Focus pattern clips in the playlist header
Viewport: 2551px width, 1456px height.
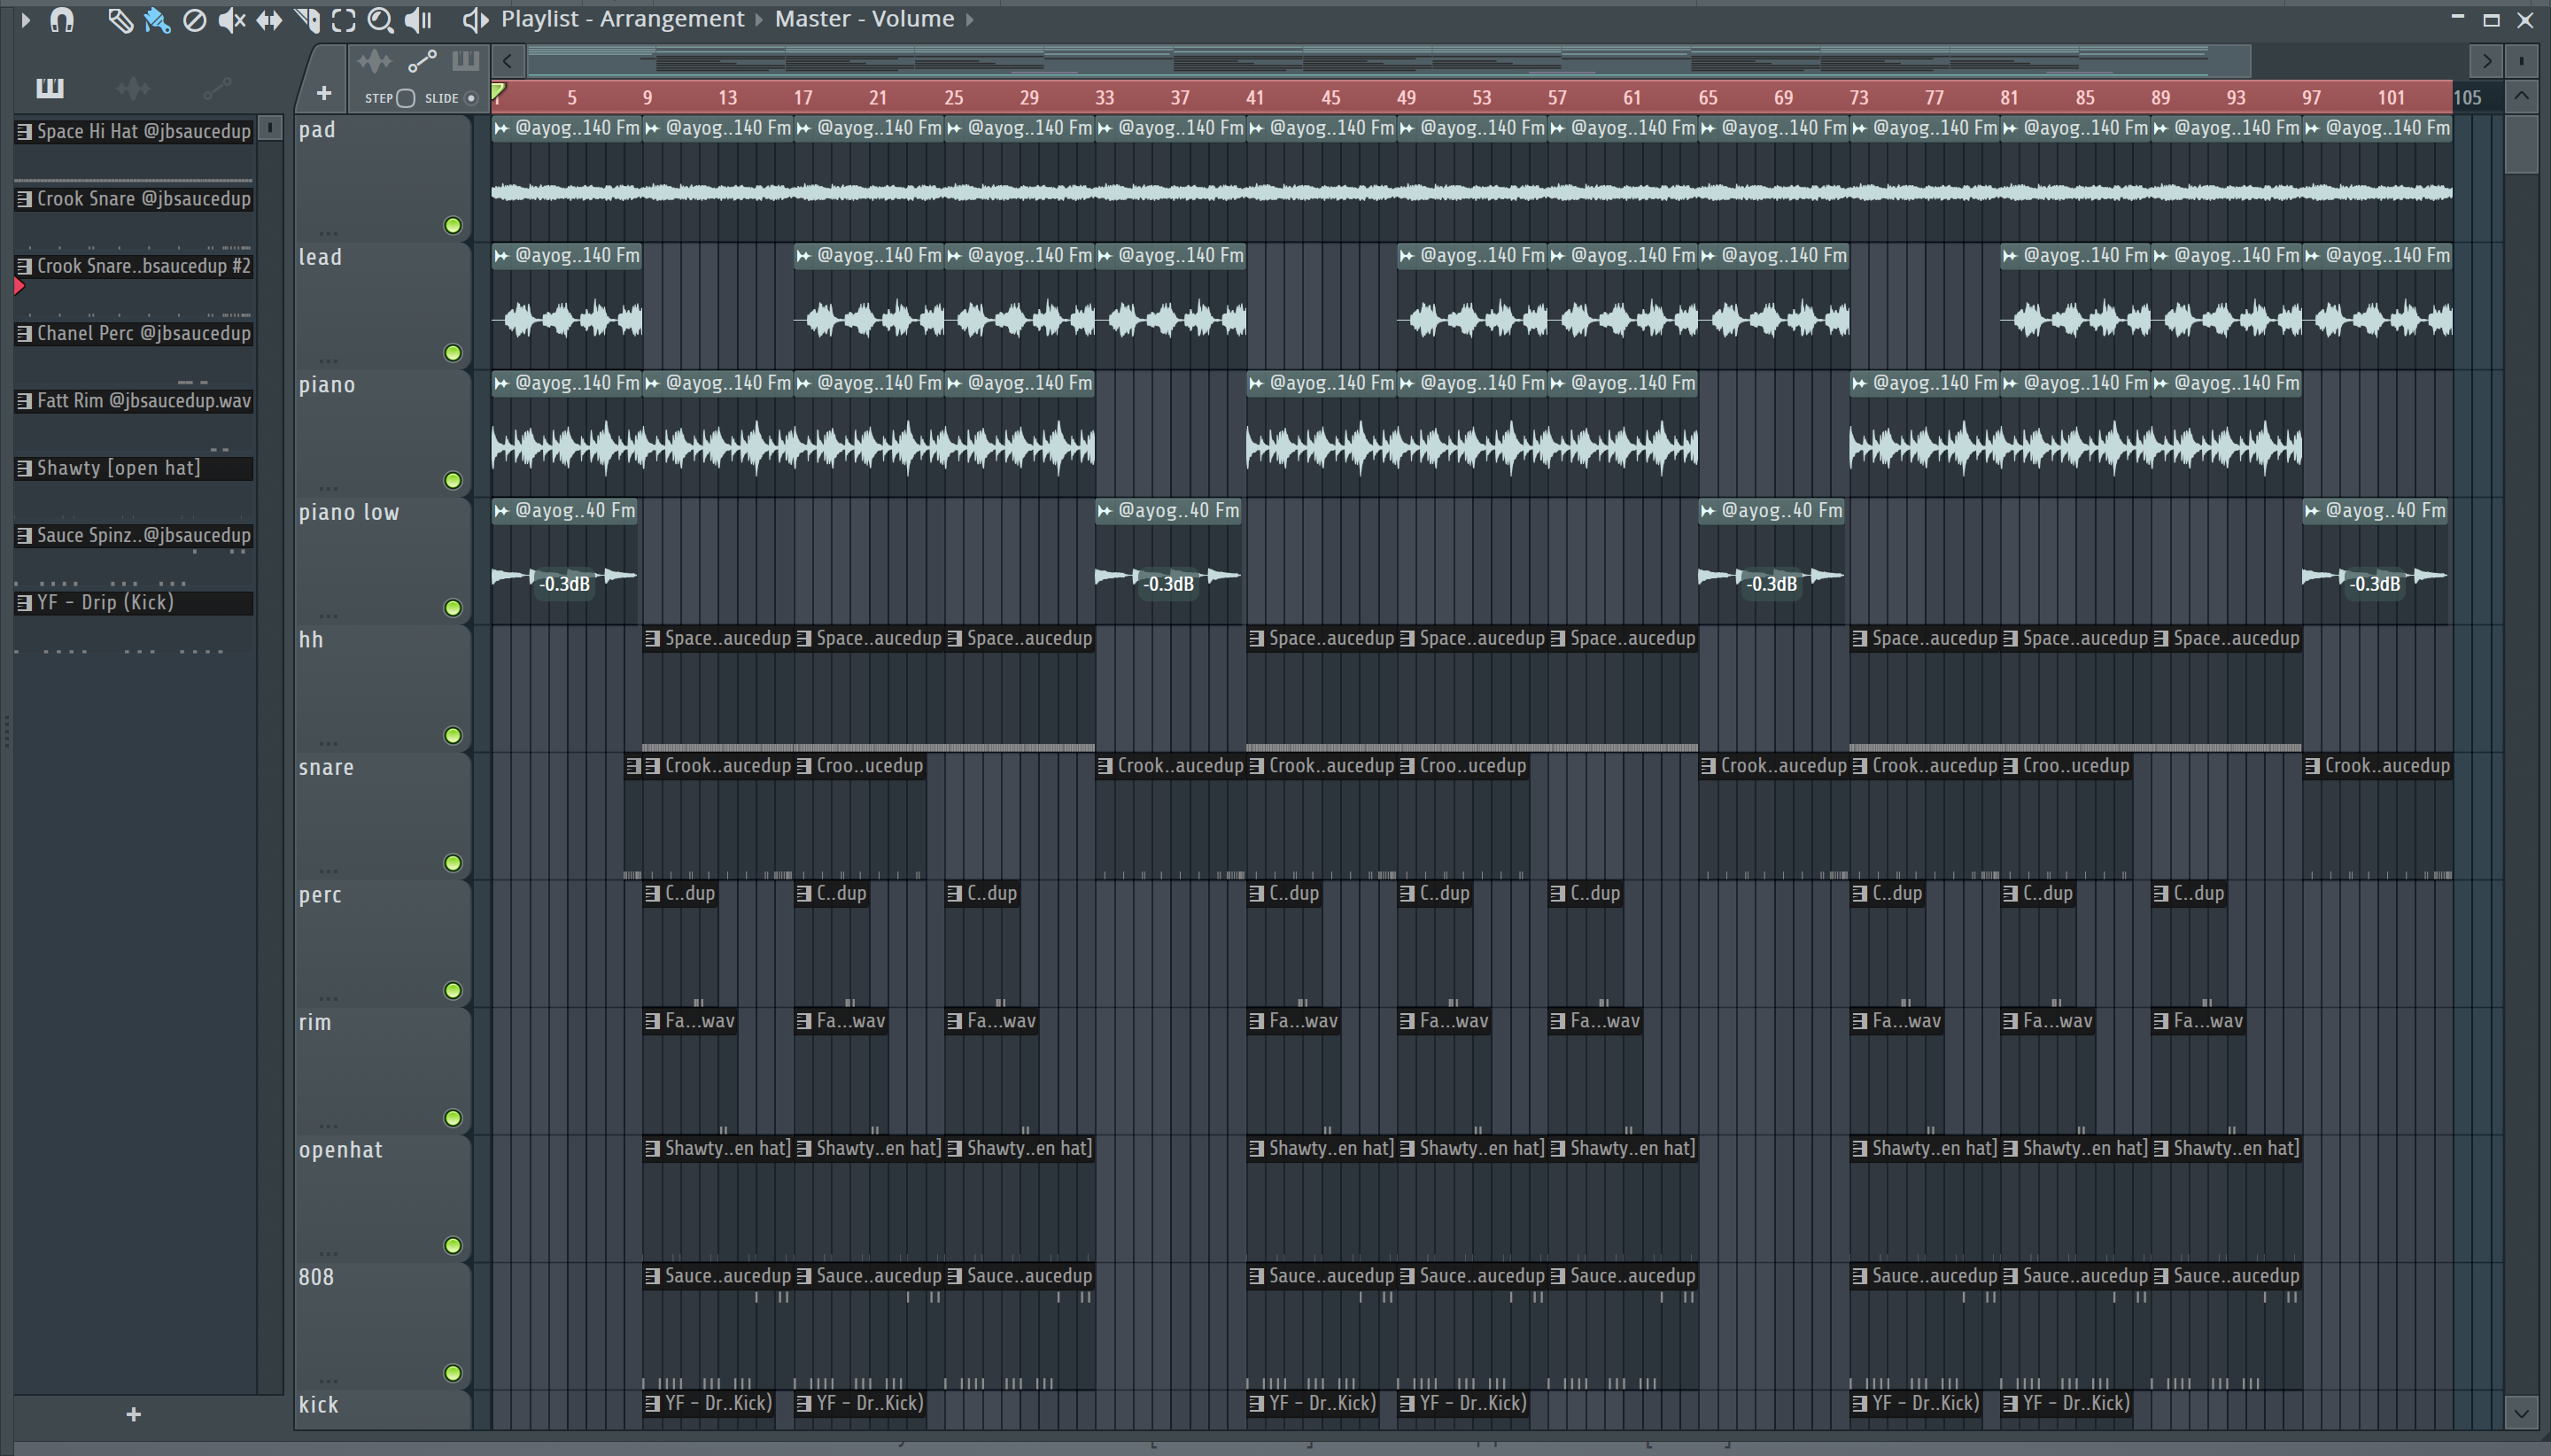coord(465,62)
